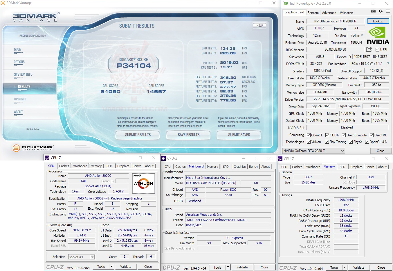
Task: Click the CPU-Z icon in the Memory window title
Action: click(x=280, y=159)
